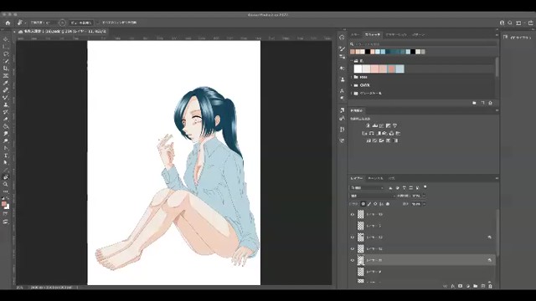Select the Type tool
Screen dimensions: 536x301
[6, 156]
